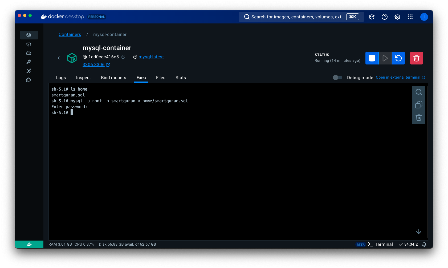This screenshot has width=448, height=268.
Task: Click the smartquran.sql output line
Action: 68,95
